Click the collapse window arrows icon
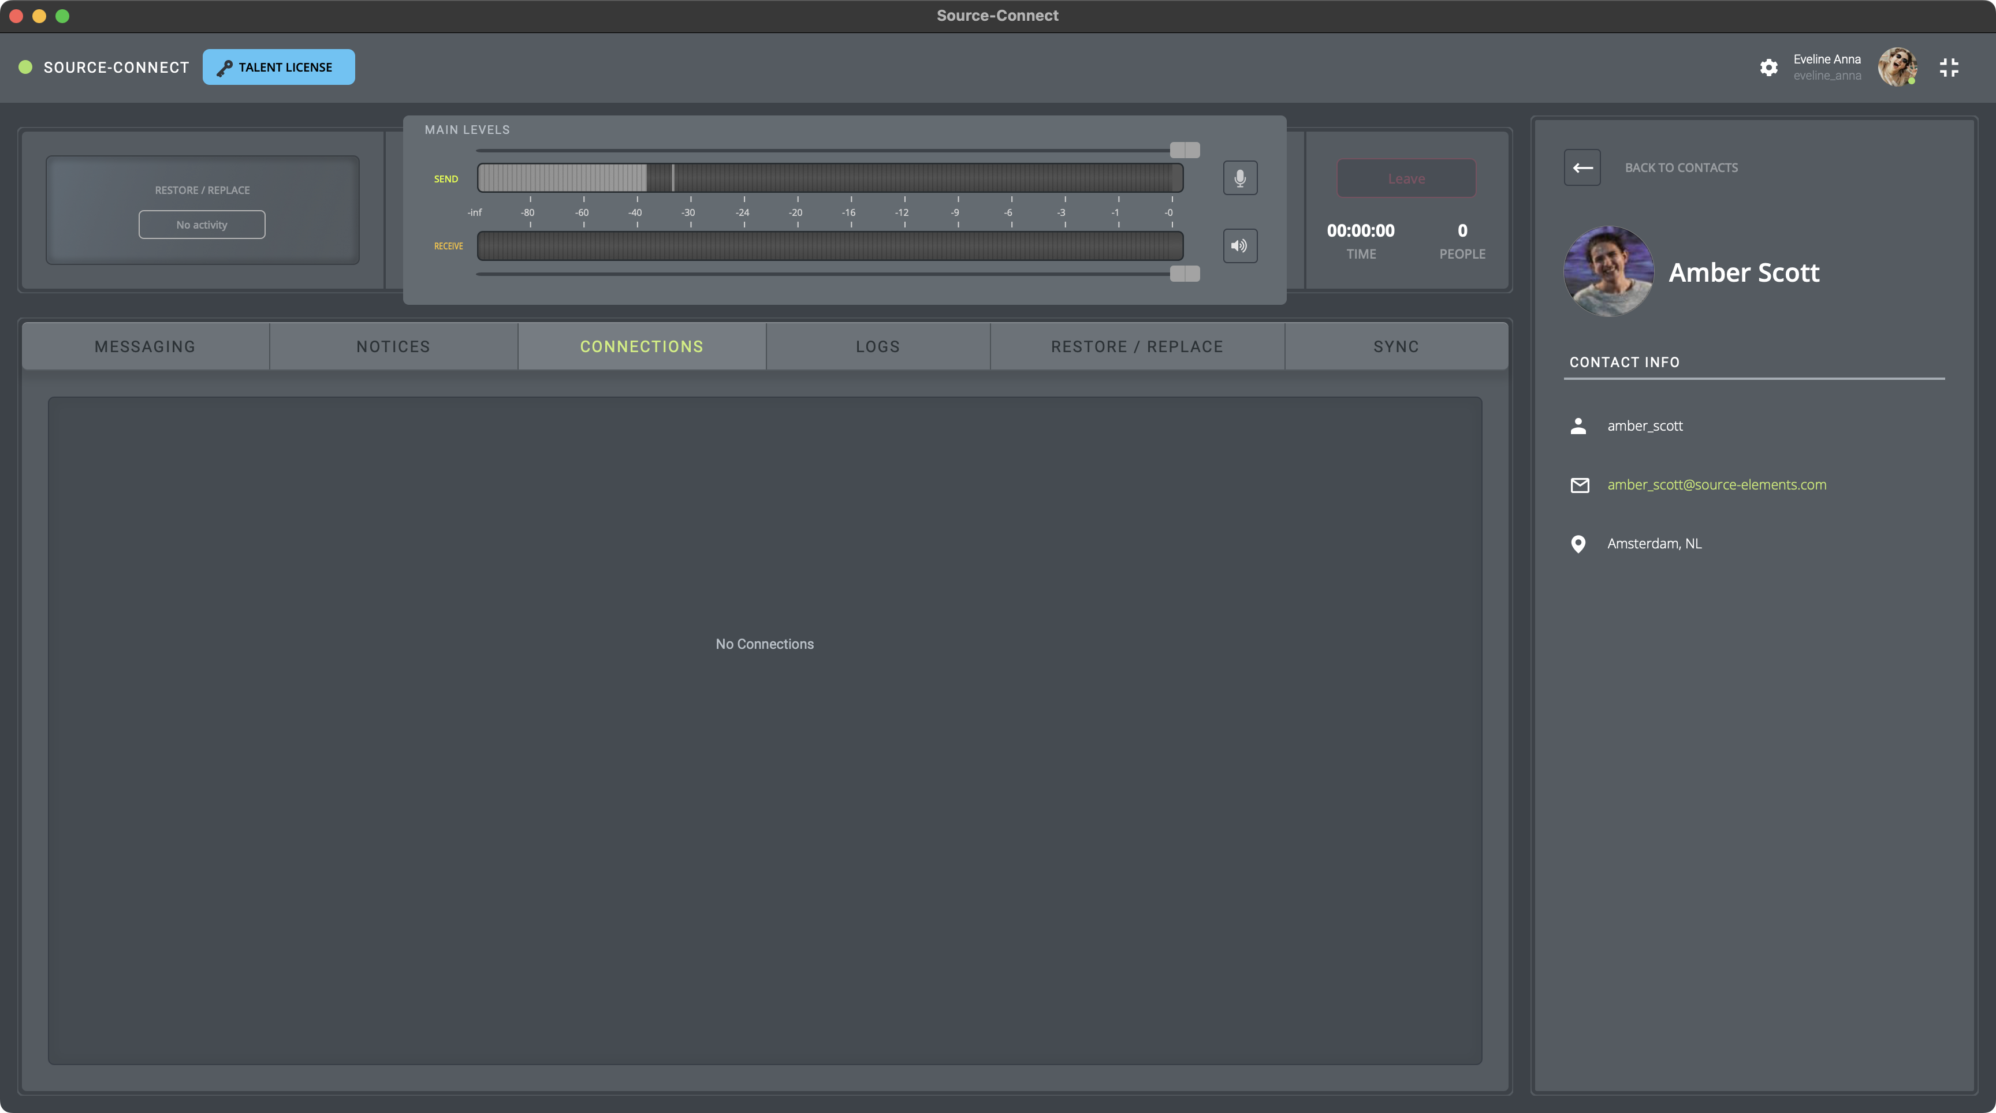 click(x=1949, y=68)
